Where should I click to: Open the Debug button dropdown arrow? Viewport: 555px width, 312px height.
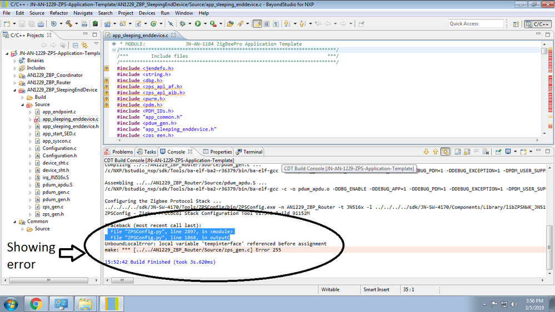coord(189,24)
